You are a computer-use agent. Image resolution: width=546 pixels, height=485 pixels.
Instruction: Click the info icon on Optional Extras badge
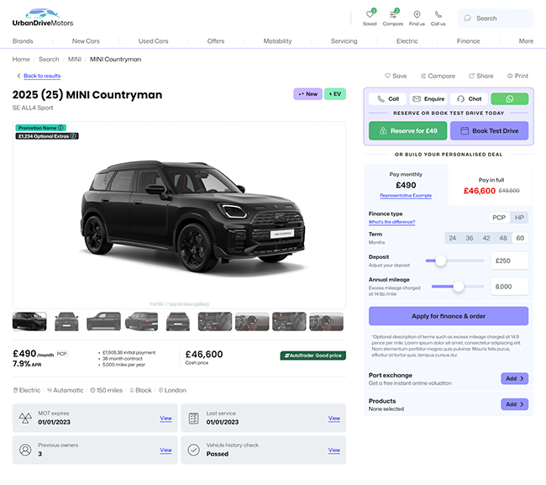73,136
